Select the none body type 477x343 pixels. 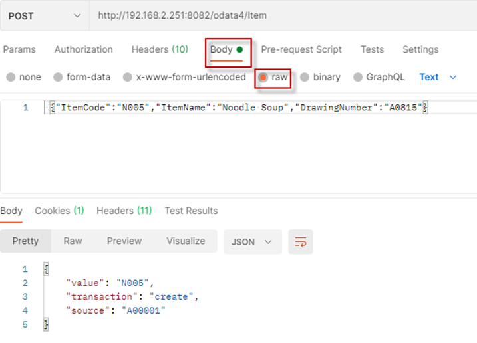(23, 77)
